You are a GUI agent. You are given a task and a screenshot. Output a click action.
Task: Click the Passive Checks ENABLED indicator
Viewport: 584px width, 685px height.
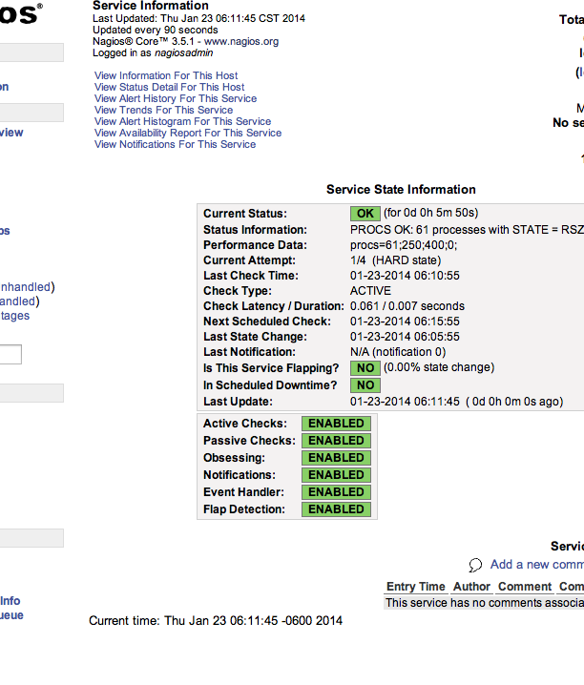(x=336, y=441)
